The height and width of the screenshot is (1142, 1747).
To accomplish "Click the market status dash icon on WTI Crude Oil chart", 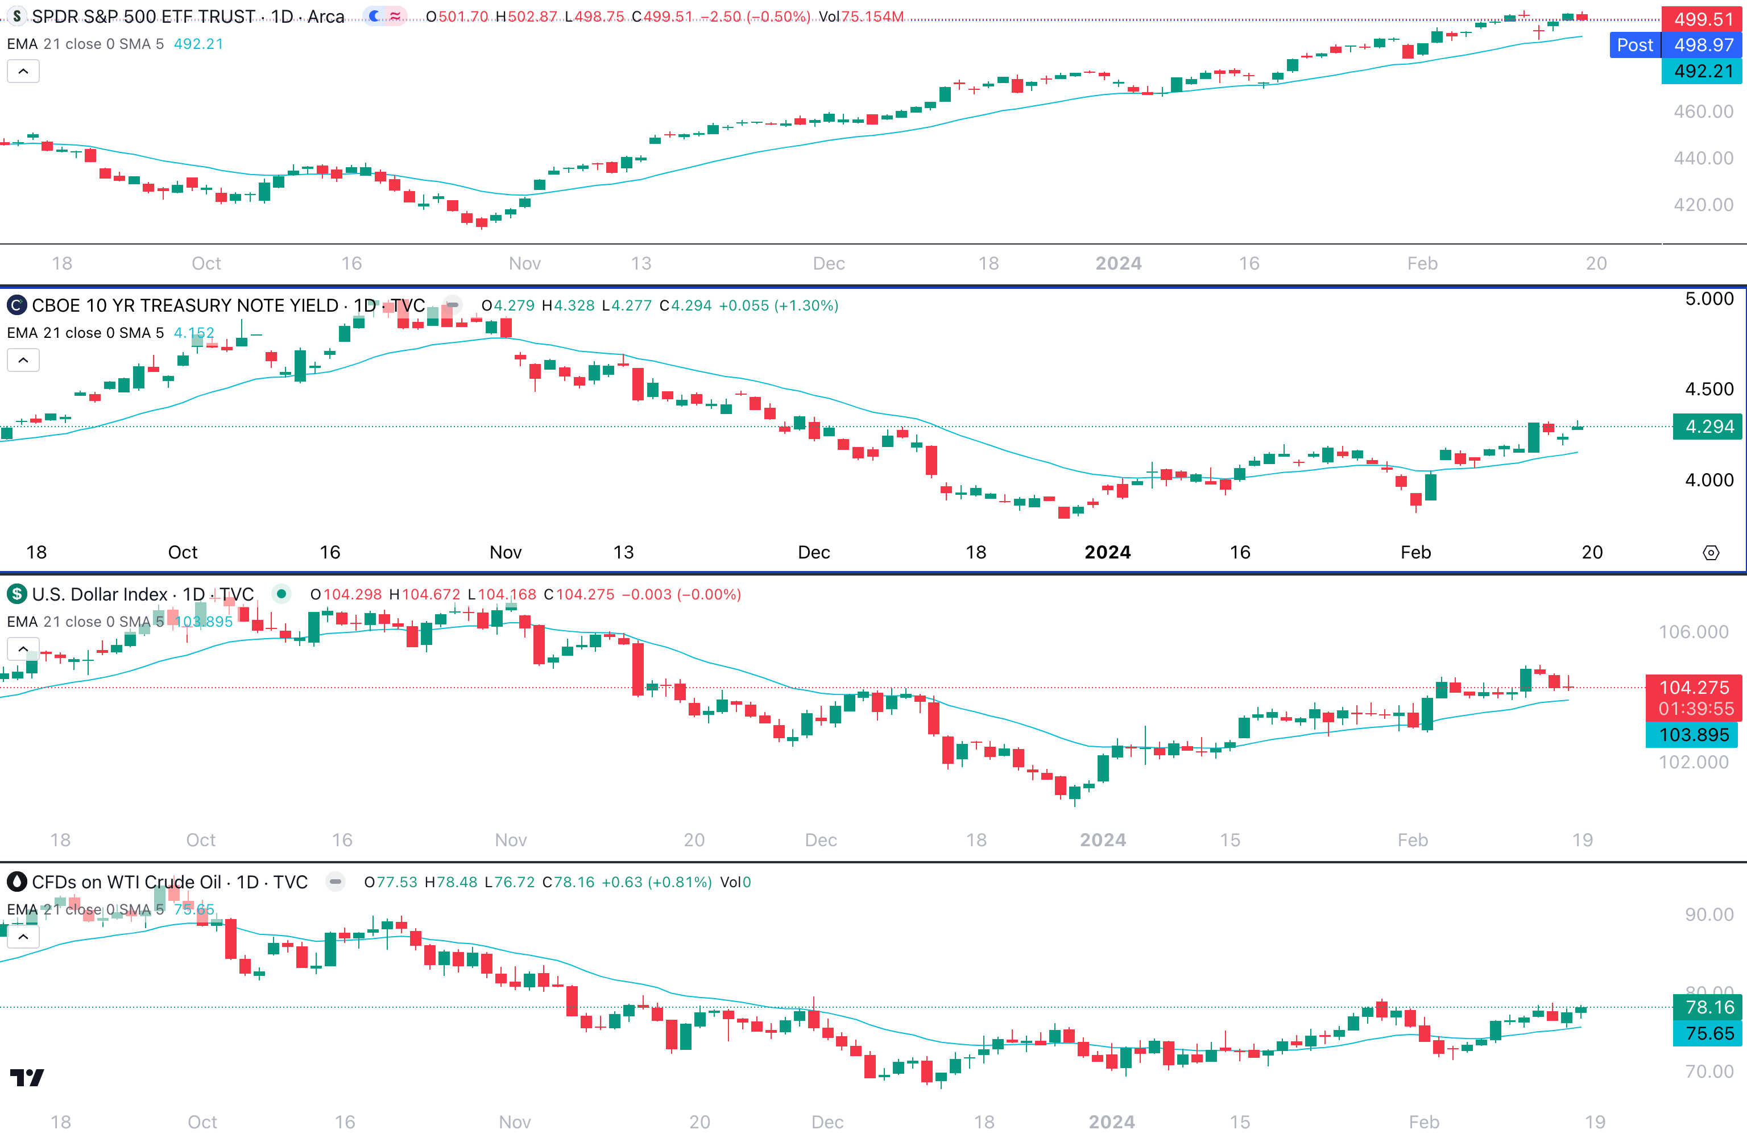I will [336, 882].
